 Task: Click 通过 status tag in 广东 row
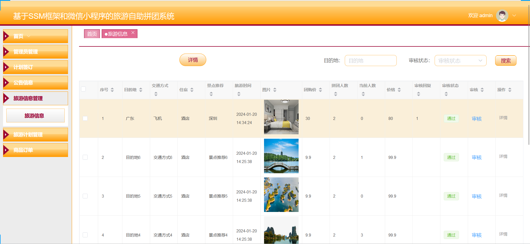[451, 118]
